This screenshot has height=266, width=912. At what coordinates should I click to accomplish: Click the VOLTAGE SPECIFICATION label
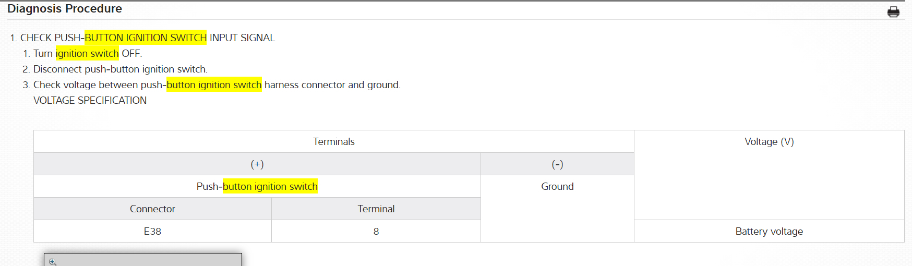pos(90,100)
